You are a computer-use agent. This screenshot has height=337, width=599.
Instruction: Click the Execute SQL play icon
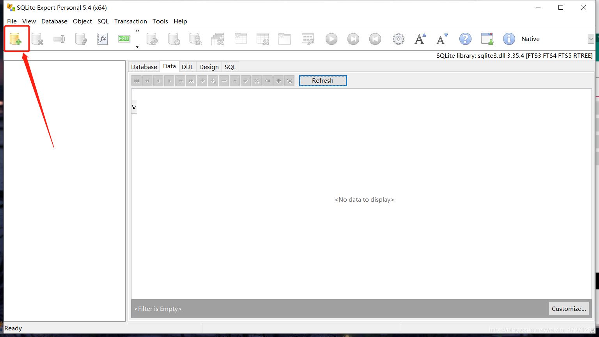click(331, 39)
